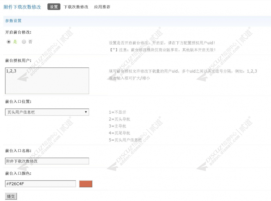The height and width of the screenshot is (201, 271).
Task: Select the 否 radio button
Action: click(x=24, y=42)
